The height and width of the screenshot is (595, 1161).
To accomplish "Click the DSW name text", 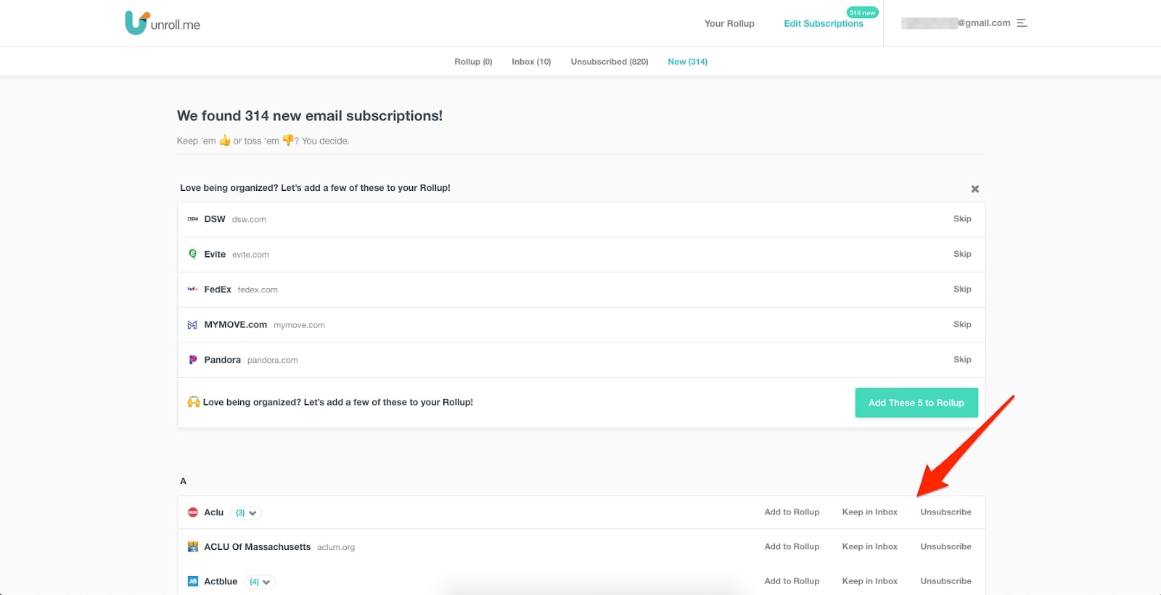I will point(215,218).
